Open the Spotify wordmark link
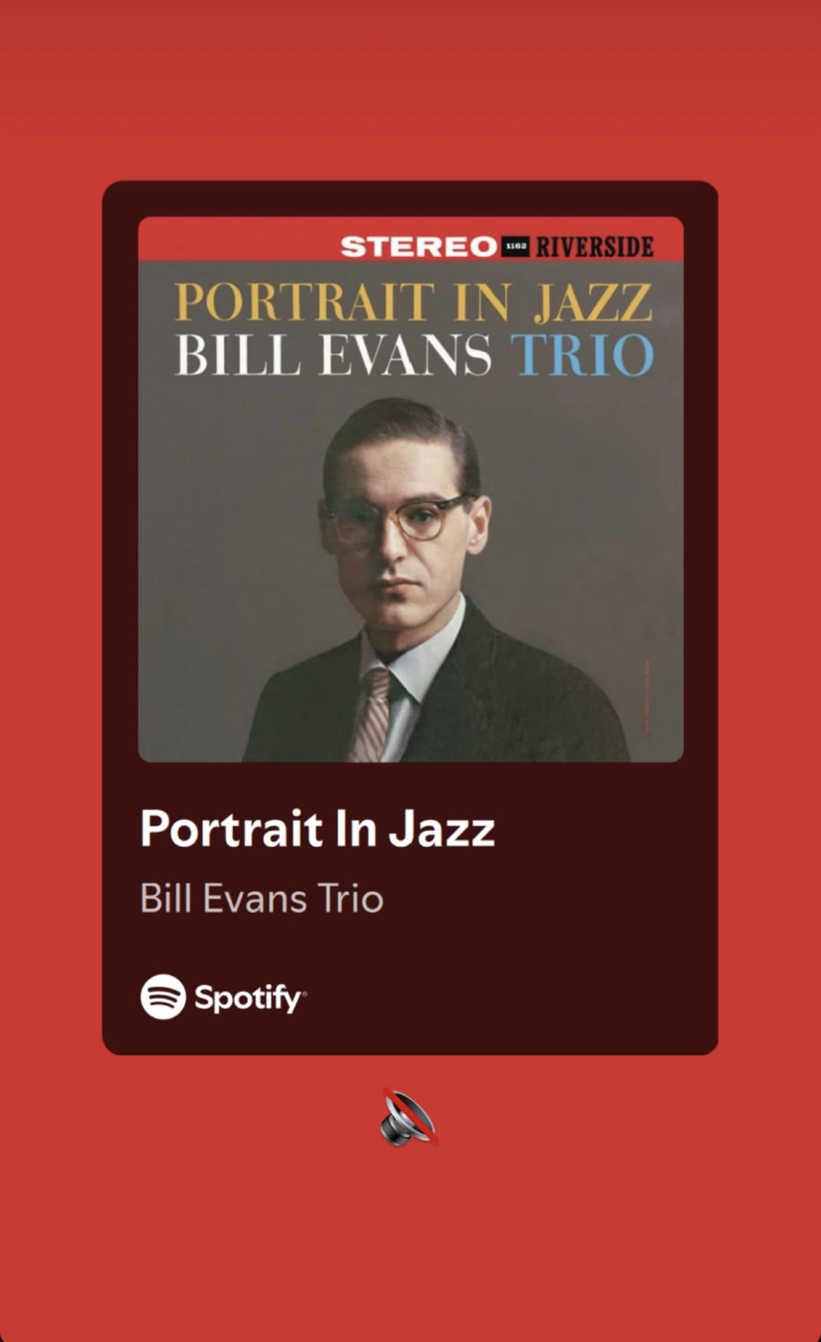The height and width of the screenshot is (1342, 821). point(250,998)
